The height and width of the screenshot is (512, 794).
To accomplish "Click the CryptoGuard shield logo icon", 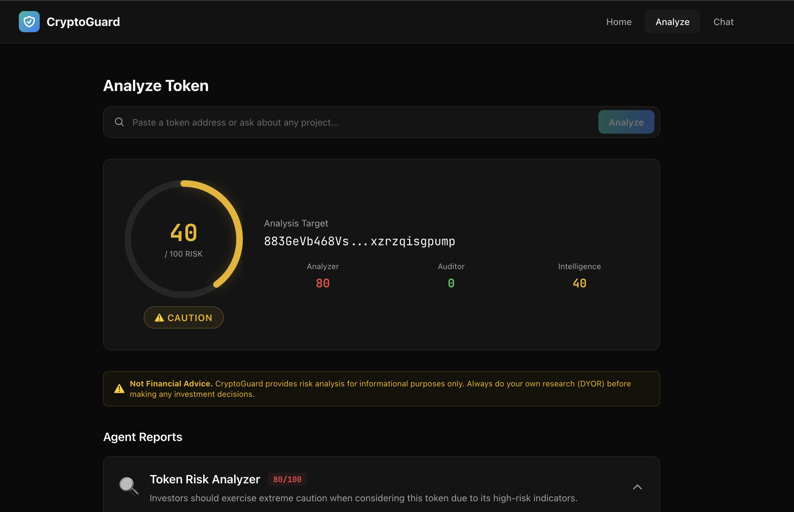I will click(29, 21).
